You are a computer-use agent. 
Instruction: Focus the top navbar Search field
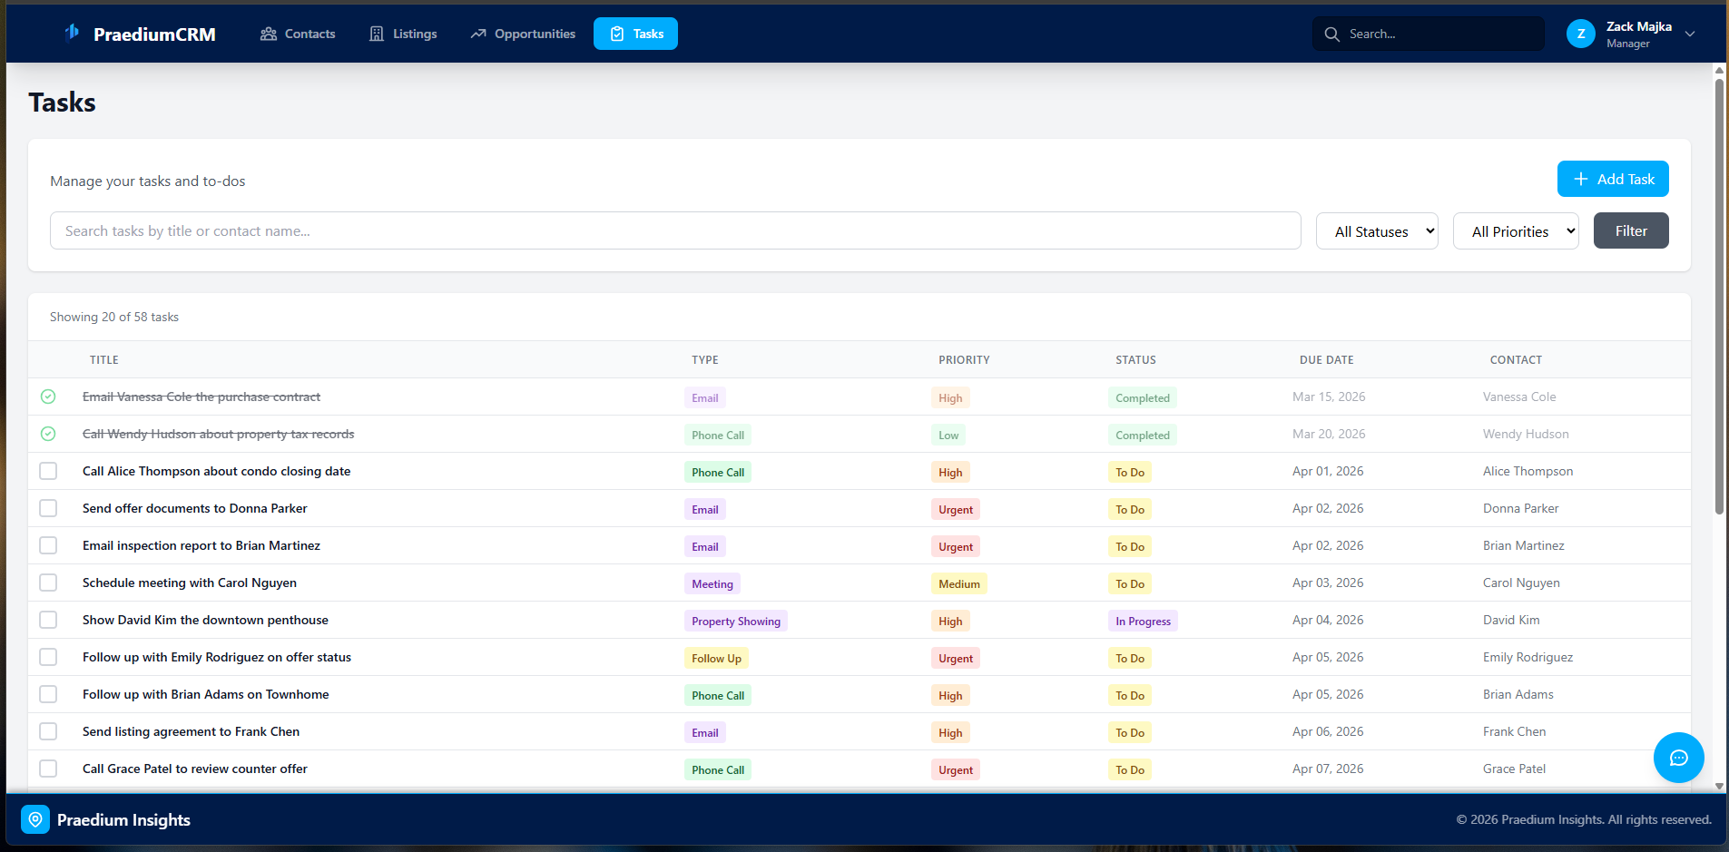[1429, 34]
